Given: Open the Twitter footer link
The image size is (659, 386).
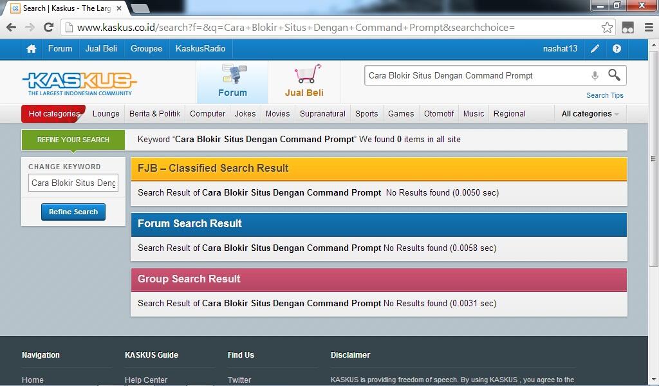Looking at the screenshot, I should pyautogui.click(x=239, y=380).
